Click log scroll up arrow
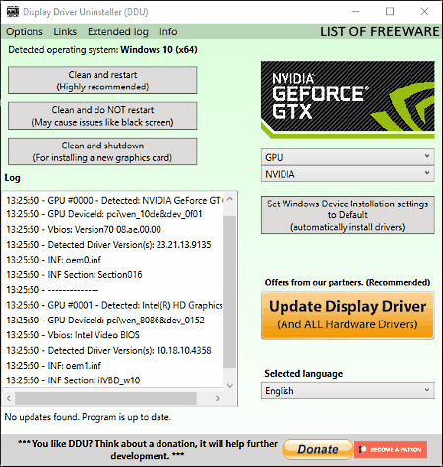 pyautogui.click(x=230, y=199)
